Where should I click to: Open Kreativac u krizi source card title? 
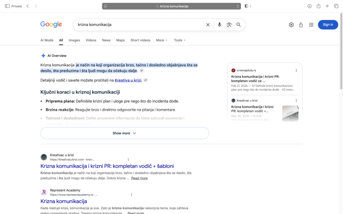(x=252, y=109)
